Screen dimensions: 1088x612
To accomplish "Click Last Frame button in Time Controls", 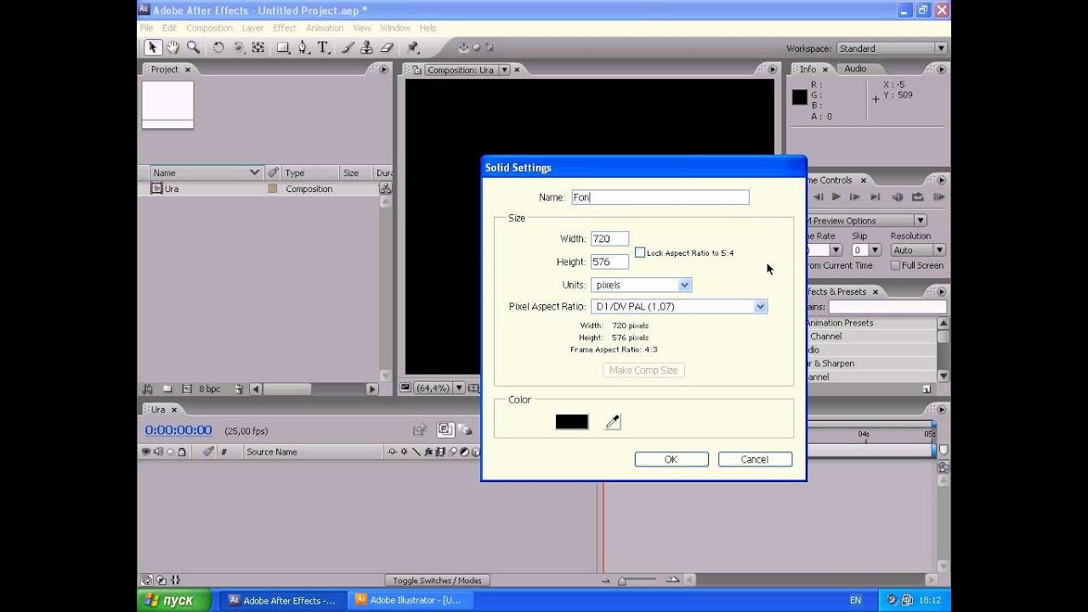I will (875, 197).
